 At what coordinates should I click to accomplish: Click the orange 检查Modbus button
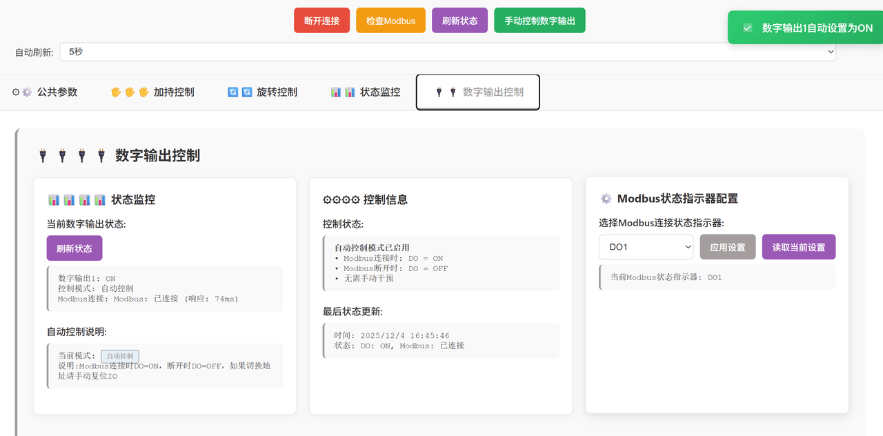tap(390, 21)
